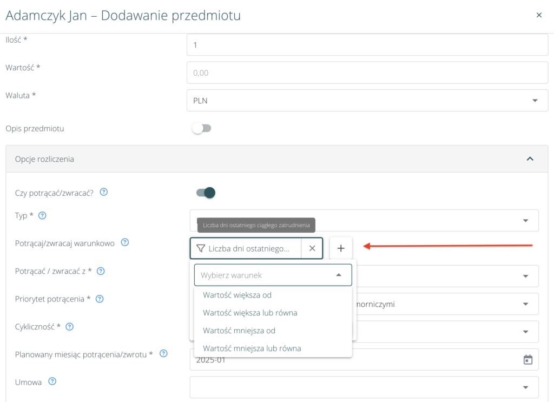The height and width of the screenshot is (402, 554).
Task: Click help icon next to Umowa
Action: (52, 381)
